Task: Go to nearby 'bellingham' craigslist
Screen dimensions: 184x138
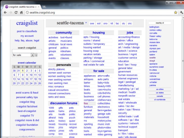Action: click(154, 27)
